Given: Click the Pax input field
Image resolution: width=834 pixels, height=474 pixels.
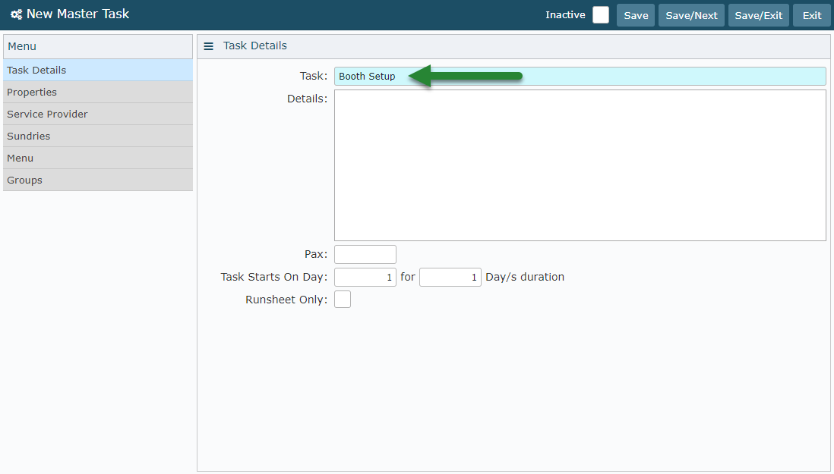Looking at the screenshot, I should pyautogui.click(x=365, y=254).
